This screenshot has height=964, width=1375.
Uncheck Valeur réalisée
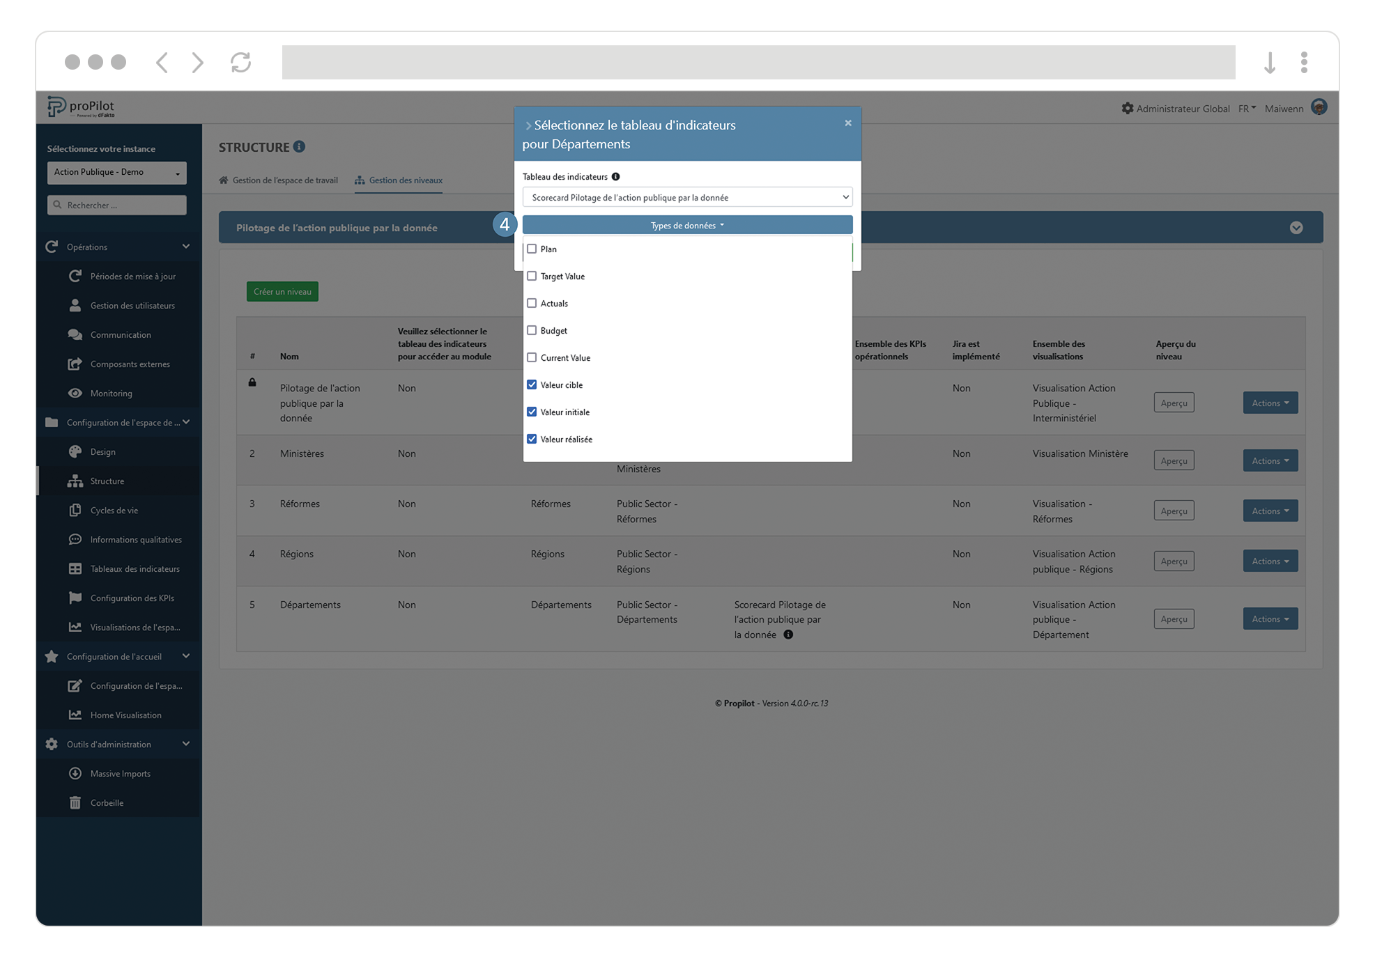532,439
